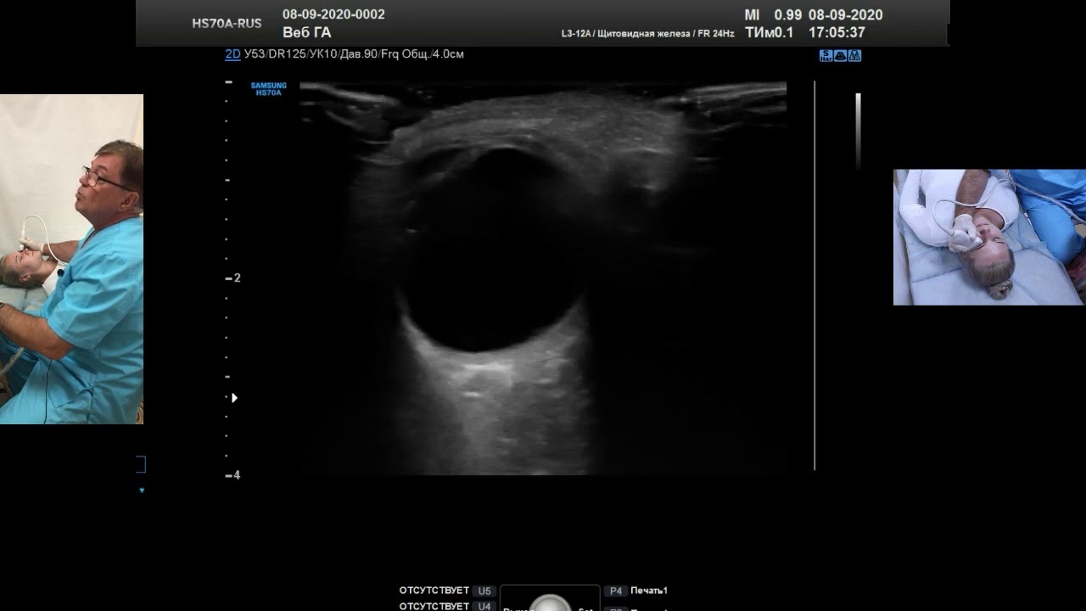
Task: Click the 'ТИм0.1' thermal index value
Action: (769, 33)
